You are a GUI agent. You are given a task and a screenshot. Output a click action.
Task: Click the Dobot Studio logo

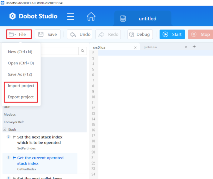pos(13,16)
